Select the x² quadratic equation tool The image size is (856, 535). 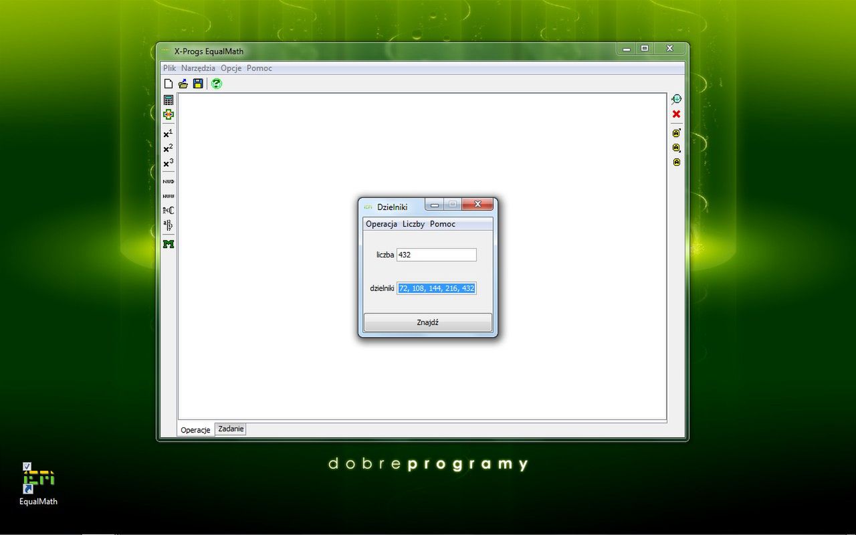point(169,148)
